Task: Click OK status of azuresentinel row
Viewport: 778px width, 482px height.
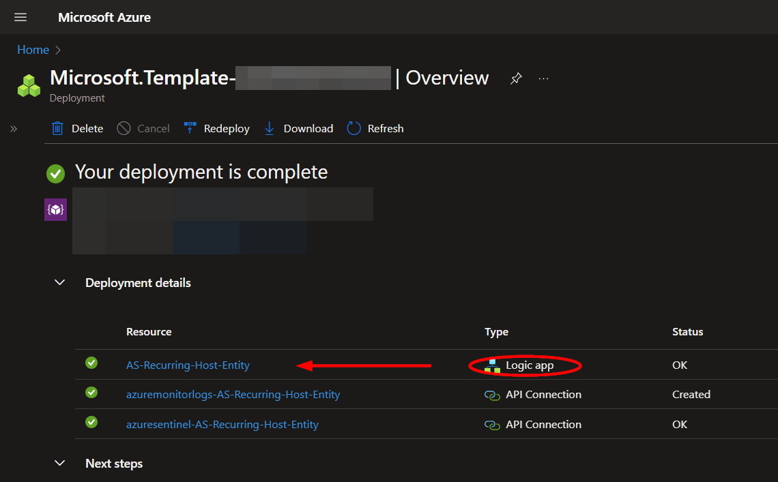Action: (x=680, y=425)
